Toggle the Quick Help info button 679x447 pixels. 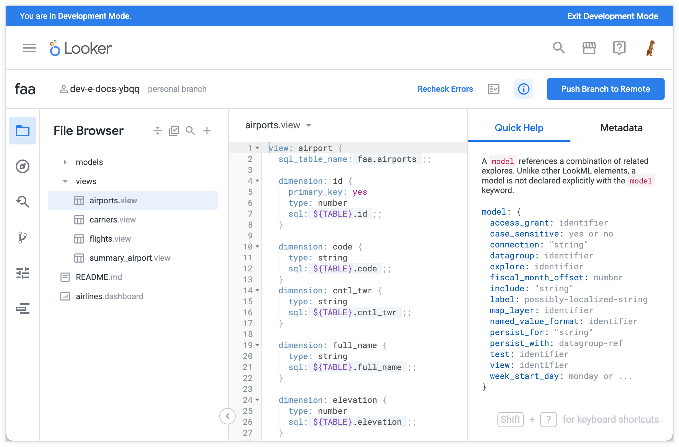(x=523, y=89)
